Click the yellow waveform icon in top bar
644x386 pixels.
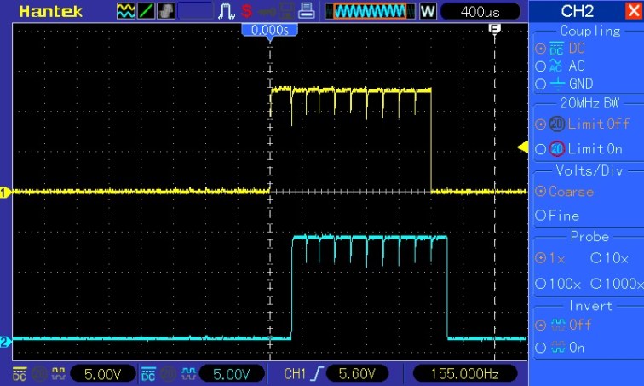click(124, 12)
